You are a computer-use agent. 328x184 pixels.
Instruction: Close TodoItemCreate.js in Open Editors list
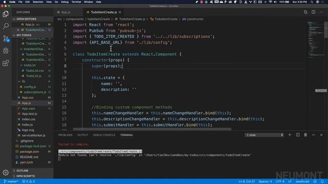pos(18,30)
